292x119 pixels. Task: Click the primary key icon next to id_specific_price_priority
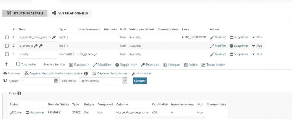click(54, 37)
